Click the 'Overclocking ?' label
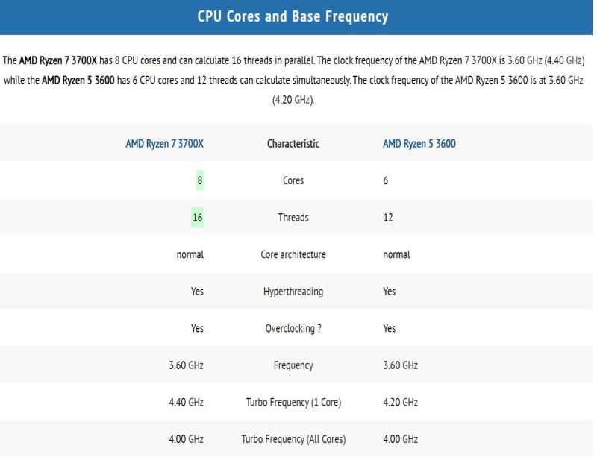Screen dimensions: 597x466 (x=293, y=328)
